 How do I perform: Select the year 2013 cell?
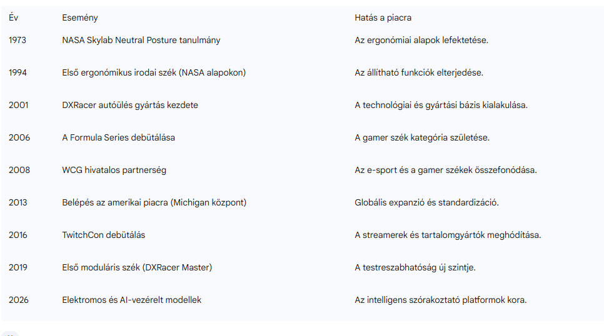point(19,202)
